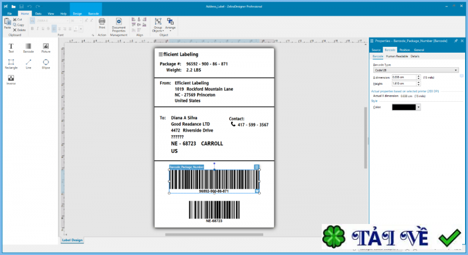Toggle bold text formatting
Screen dimensions: 468x255
point(33,28)
